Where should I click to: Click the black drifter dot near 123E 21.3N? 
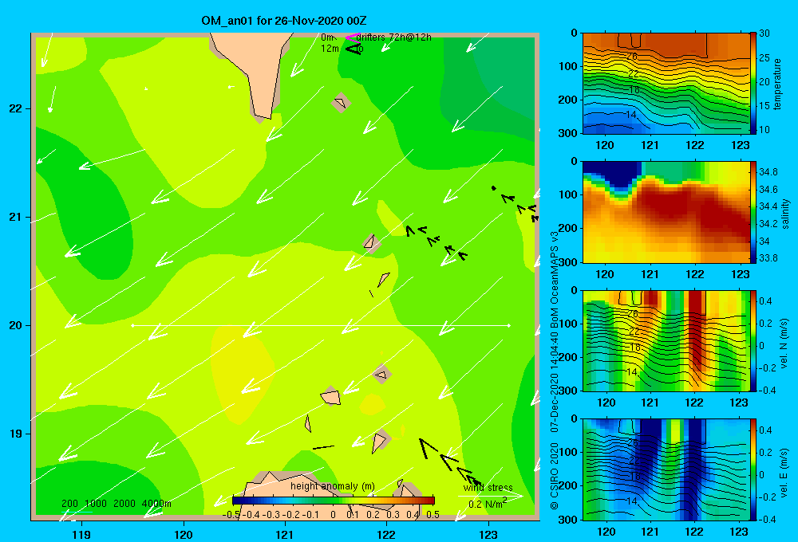click(x=493, y=188)
